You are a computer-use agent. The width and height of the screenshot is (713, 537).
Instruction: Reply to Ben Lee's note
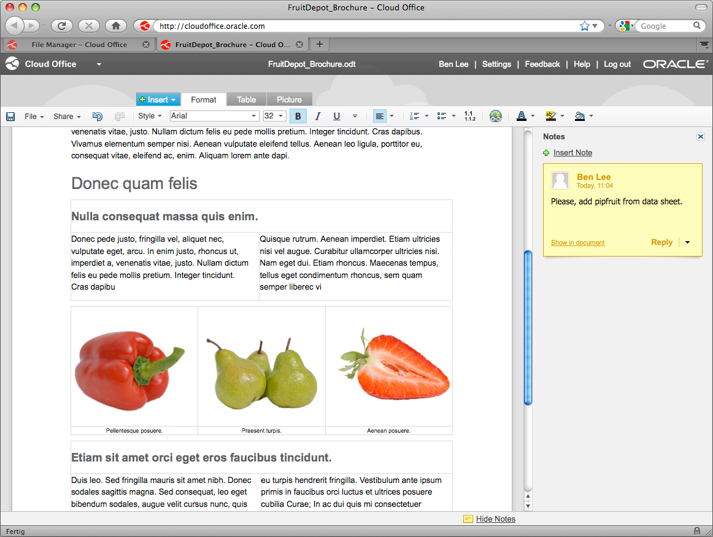click(661, 242)
